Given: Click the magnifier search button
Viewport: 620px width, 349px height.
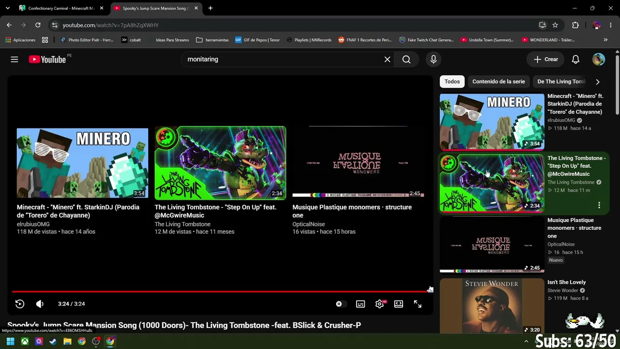Looking at the screenshot, I should 406,59.
